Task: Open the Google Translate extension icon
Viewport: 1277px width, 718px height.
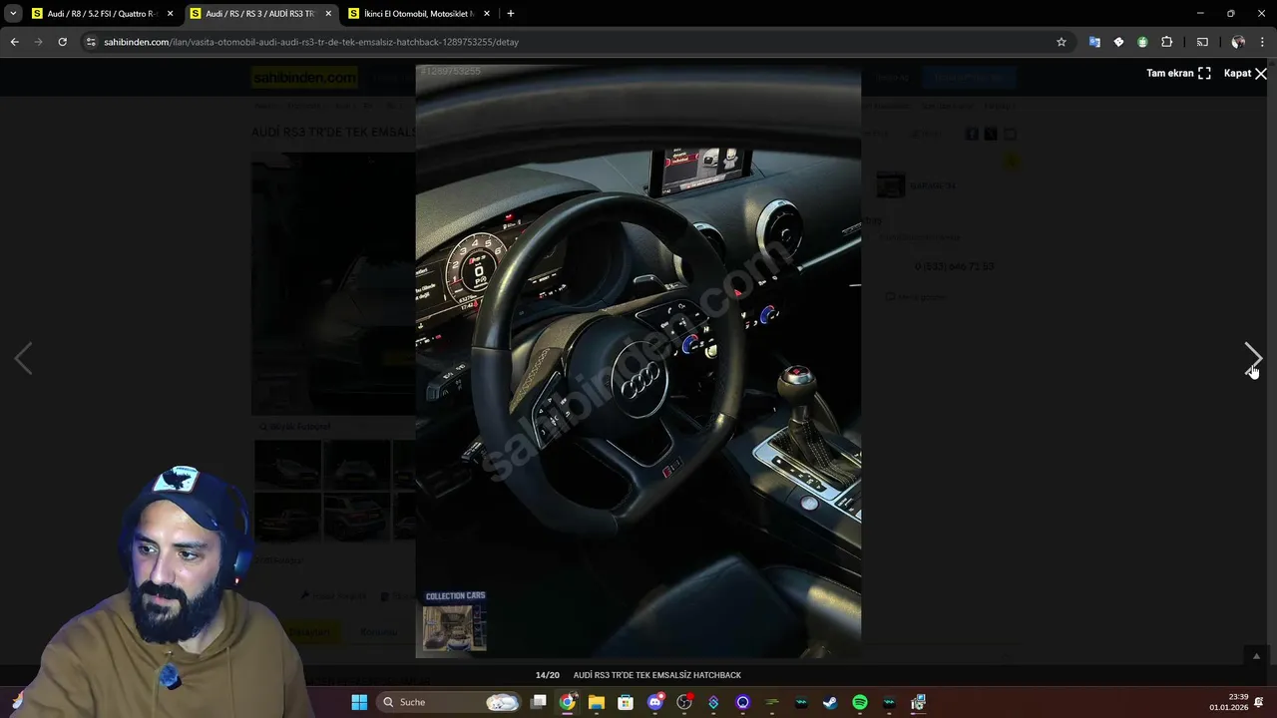Action: 1094,42
